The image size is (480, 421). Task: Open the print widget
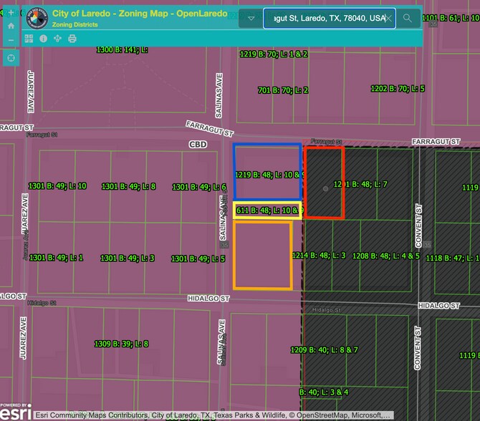click(x=72, y=39)
